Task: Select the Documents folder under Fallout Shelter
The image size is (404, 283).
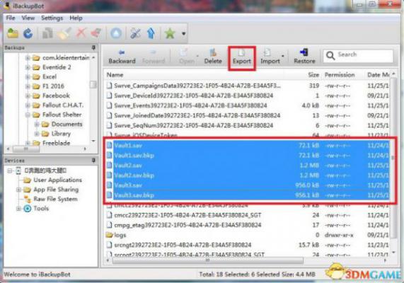Action: pos(67,125)
